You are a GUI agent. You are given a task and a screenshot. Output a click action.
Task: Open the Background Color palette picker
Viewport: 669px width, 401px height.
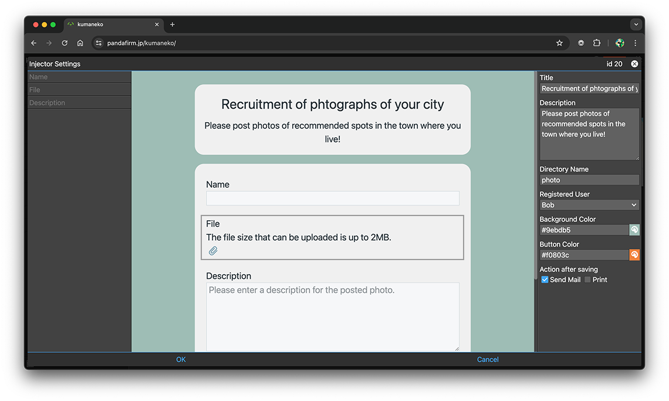[634, 230]
